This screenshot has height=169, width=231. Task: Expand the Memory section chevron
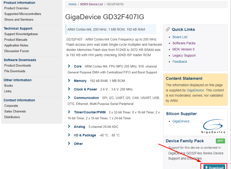point(69,80)
